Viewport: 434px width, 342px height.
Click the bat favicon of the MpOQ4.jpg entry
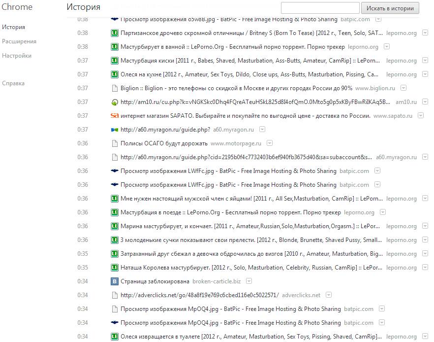coord(114,323)
